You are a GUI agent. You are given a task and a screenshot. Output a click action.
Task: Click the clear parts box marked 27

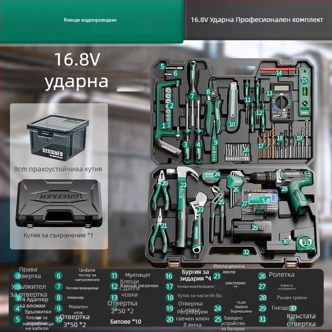(x=260, y=201)
